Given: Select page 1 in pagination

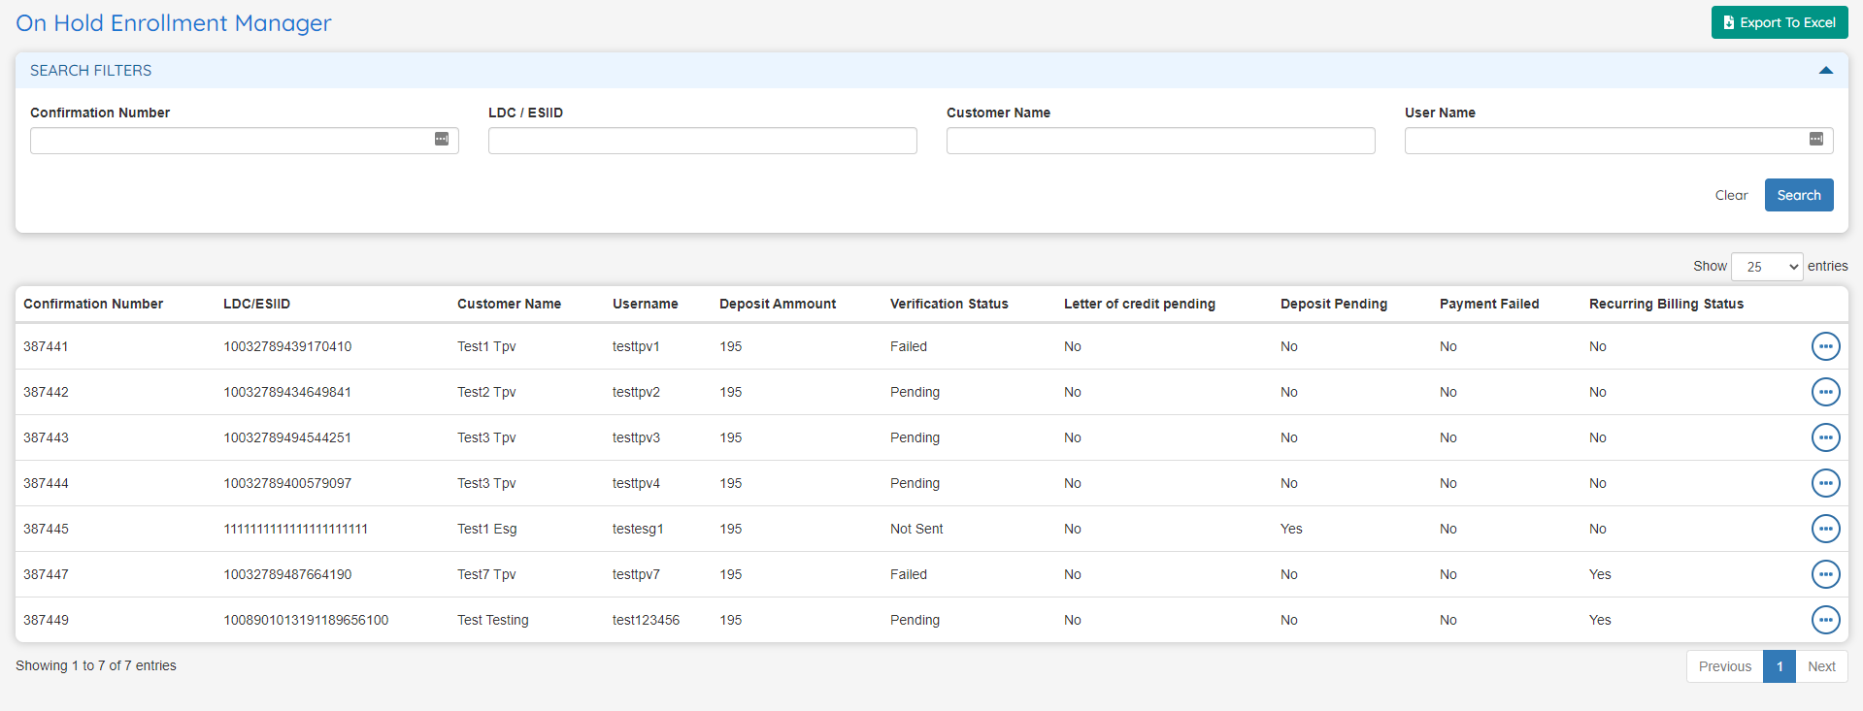Looking at the screenshot, I should tap(1780, 666).
